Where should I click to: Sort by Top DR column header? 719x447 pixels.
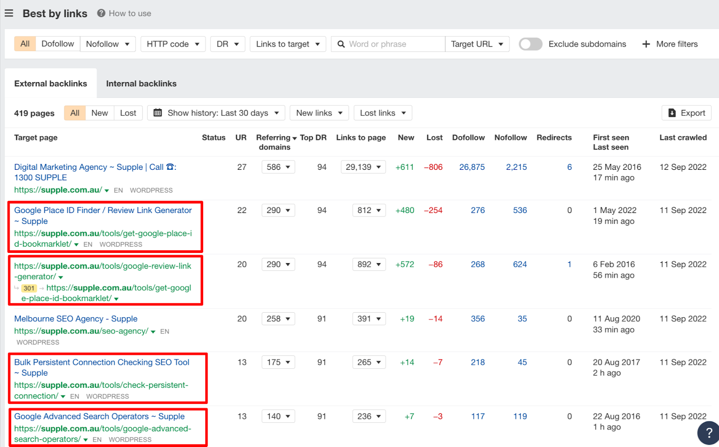click(x=313, y=137)
